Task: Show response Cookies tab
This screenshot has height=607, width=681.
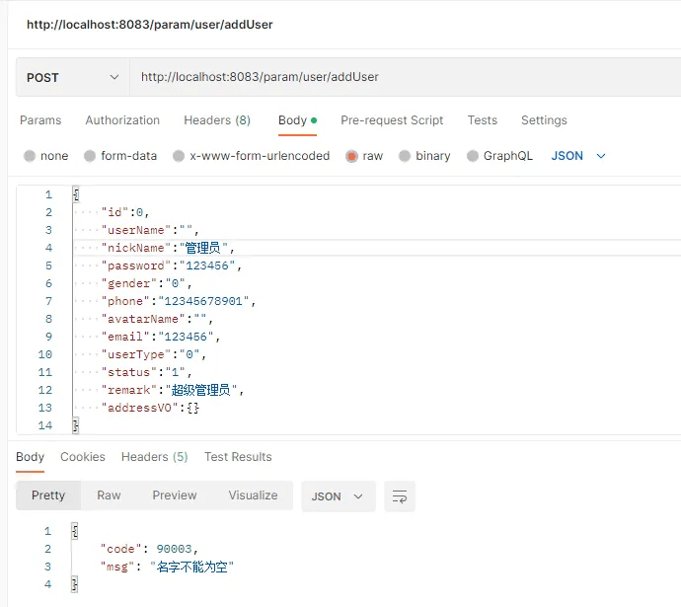Action: click(83, 457)
